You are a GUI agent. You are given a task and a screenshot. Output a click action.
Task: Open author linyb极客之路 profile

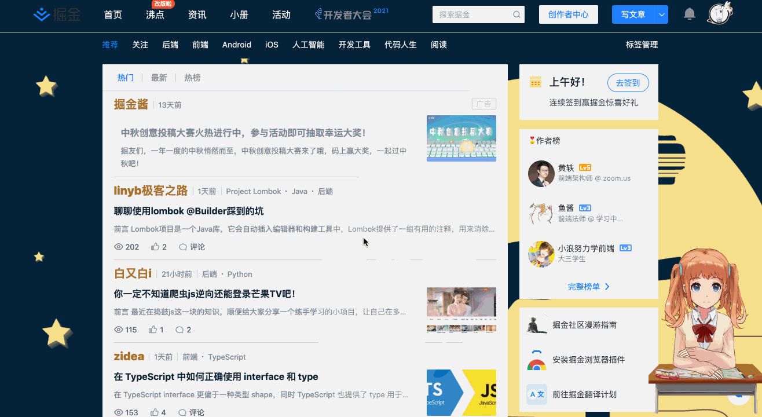151,191
